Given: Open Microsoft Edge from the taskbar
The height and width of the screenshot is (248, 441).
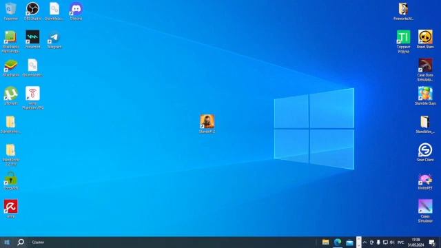Looking at the screenshot, I should 338,242.
